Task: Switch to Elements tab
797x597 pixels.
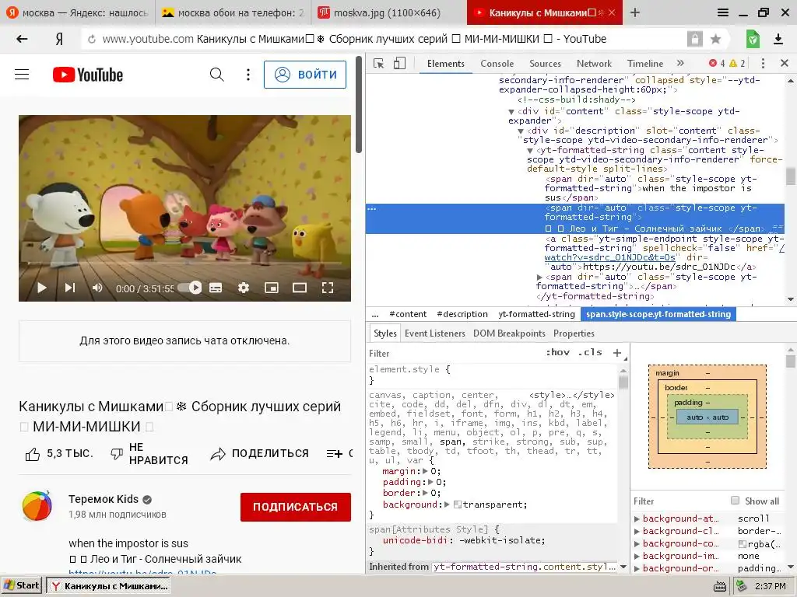Action: click(446, 64)
